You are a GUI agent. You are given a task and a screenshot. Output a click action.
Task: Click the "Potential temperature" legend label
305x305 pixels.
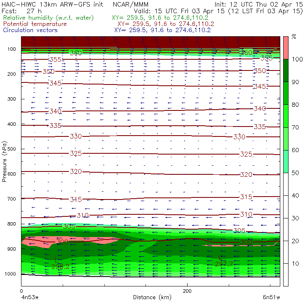pyautogui.click(x=35, y=24)
